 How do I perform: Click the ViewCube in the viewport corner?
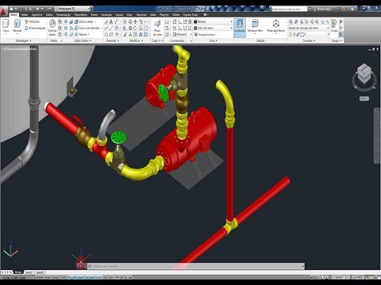pos(364,77)
